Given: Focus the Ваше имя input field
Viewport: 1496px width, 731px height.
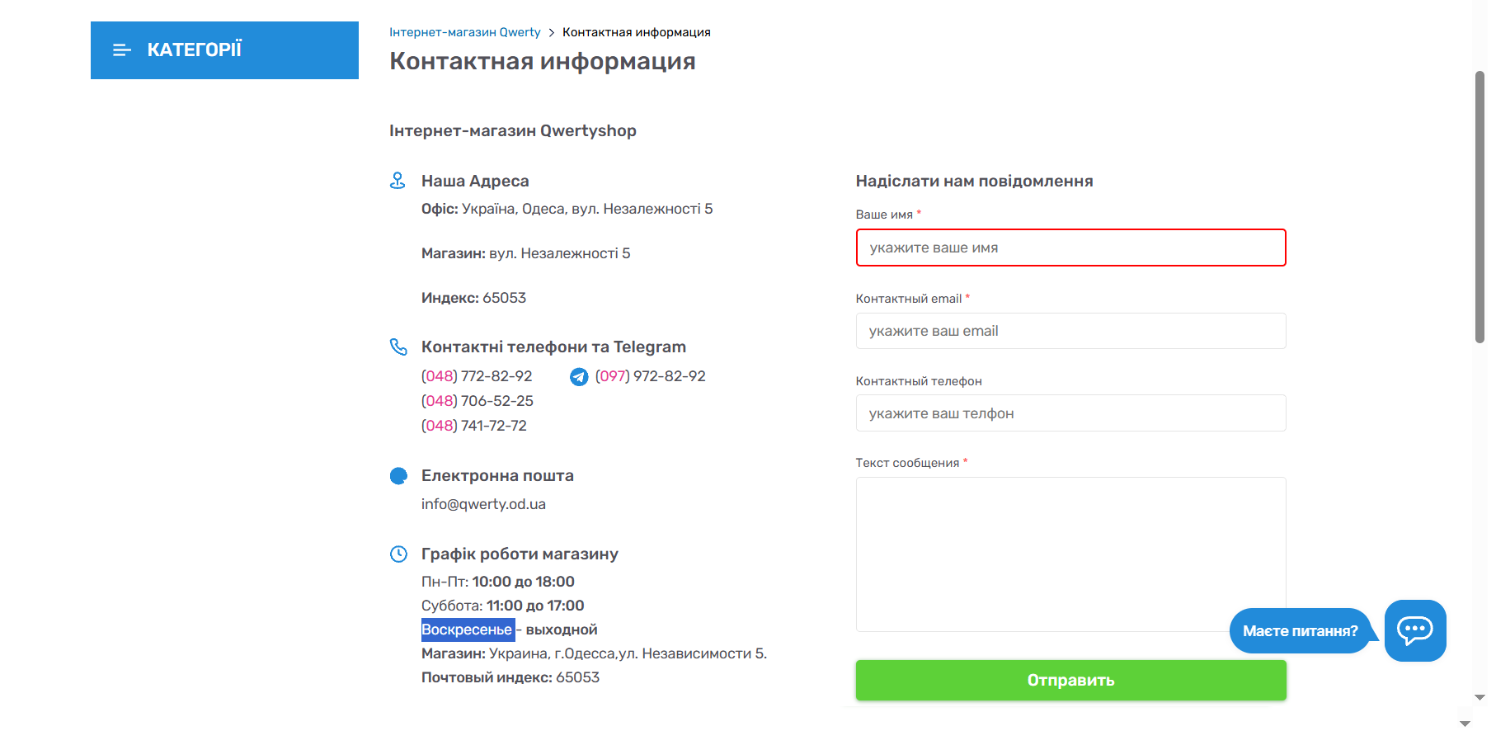Looking at the screenshot, I should [x=1070, y=248].
